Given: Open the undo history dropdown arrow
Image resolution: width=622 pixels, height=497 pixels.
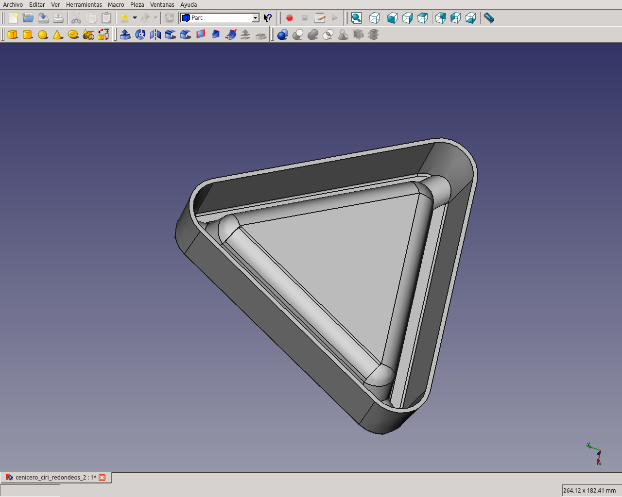Looking at the screenshot, I should coord(135,18).
